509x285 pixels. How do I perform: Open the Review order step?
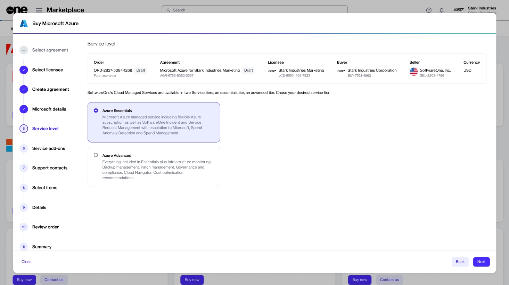tap(46, 227)
